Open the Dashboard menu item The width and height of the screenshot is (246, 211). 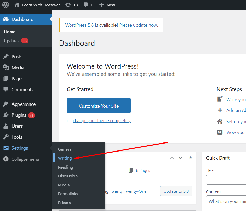26,19
